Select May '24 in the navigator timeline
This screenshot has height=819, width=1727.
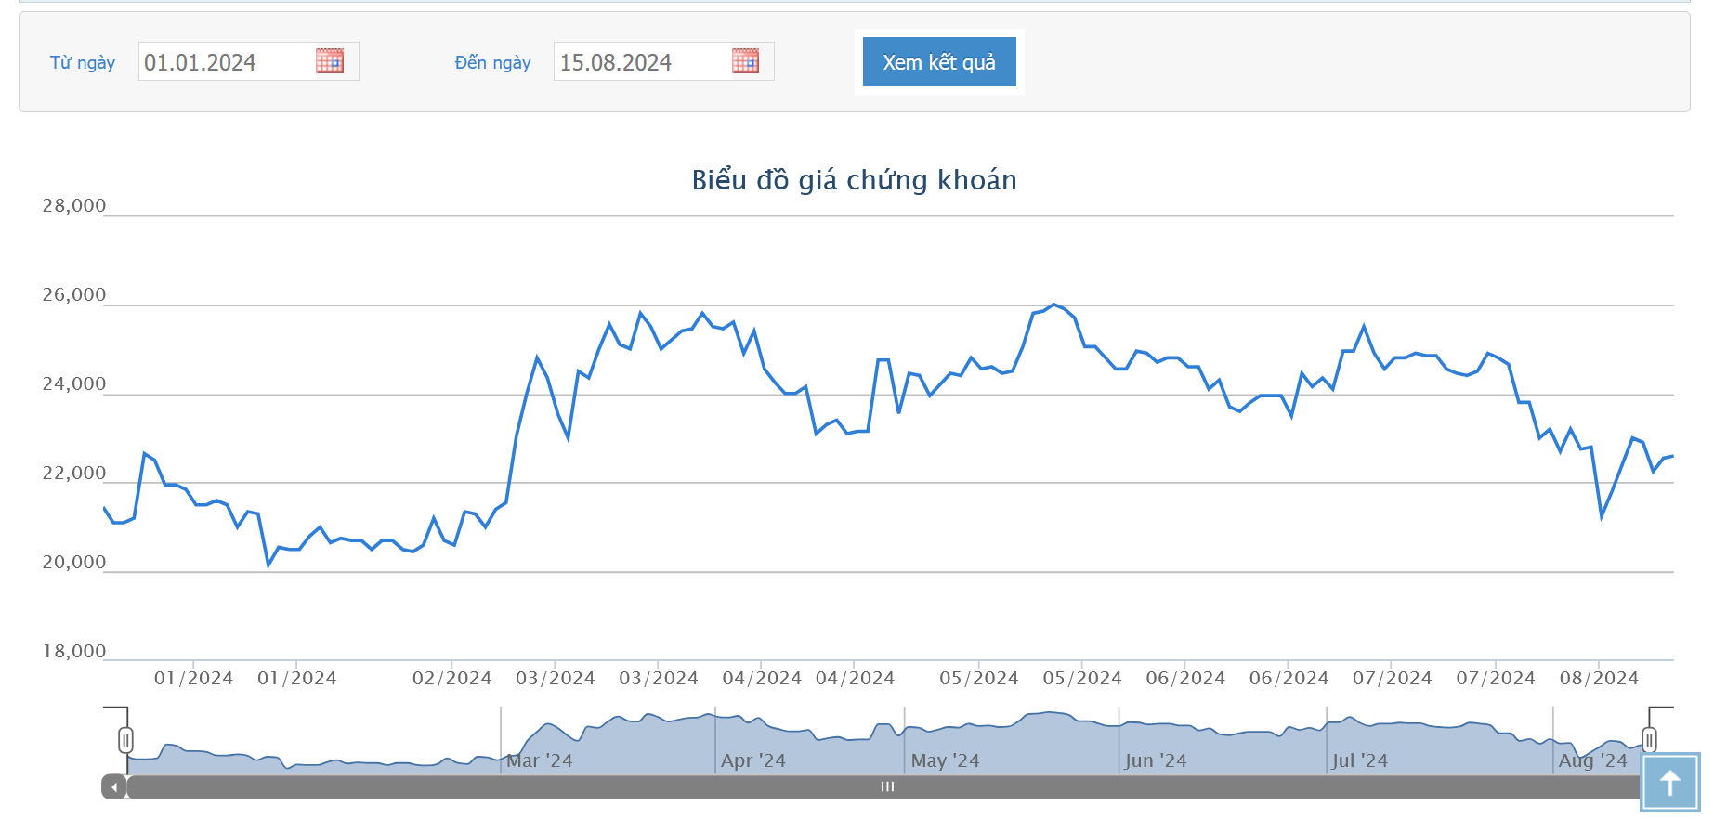point(945,760)
